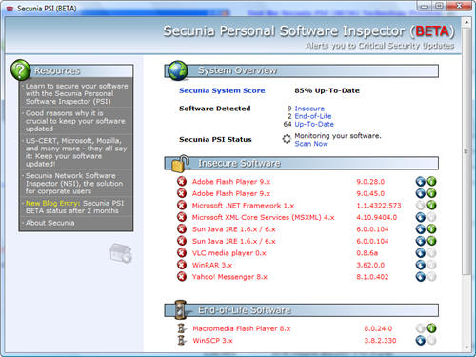The height and width of the screenshot is (357, 476).
Task: Open the Insecure software count link
Action: [309, 109]
